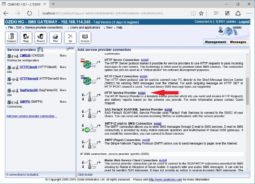Open the View menu
Viewport: 255px width, 184px height.
coord(109,27)
